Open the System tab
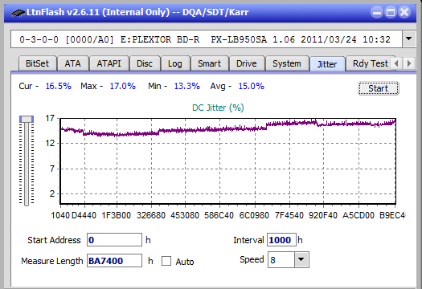The image size is (422, 289). 287,63
